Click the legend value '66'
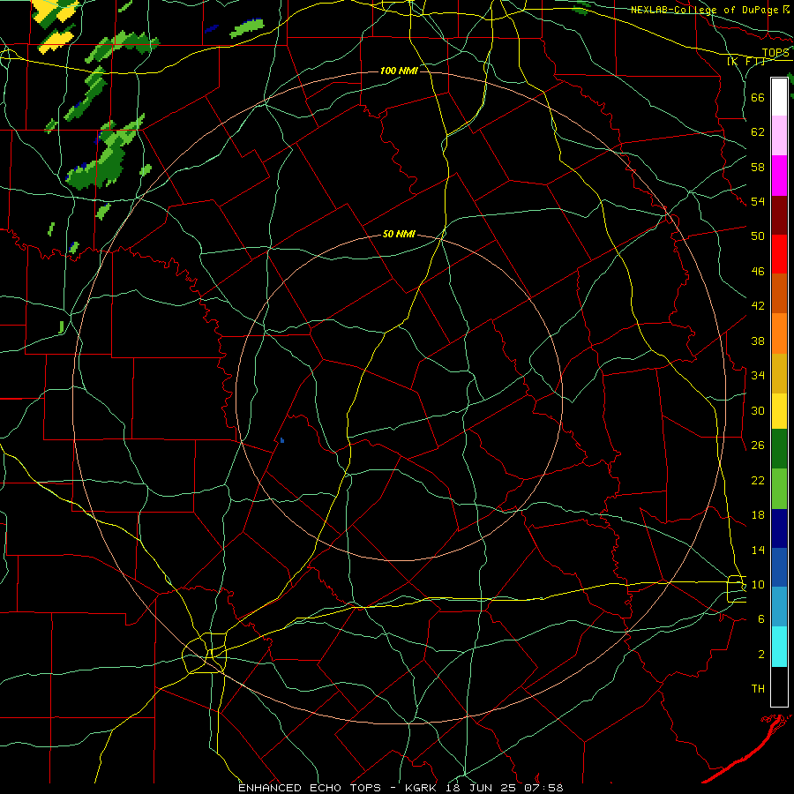 pos(758,97)
